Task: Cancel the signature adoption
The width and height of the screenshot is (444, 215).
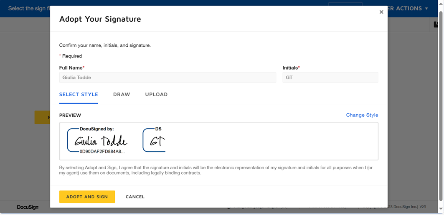Action: tap(135, 197)
